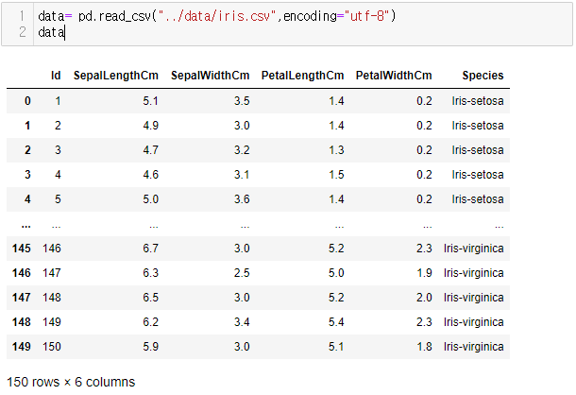Select the Species column header
Image resolution: width=576 pixels, height=395 pixels.
tap(483, 76)
